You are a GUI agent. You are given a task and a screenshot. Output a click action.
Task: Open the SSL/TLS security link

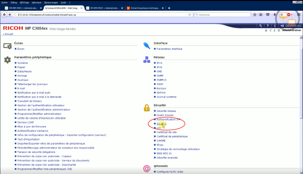(x=161, y=123)
